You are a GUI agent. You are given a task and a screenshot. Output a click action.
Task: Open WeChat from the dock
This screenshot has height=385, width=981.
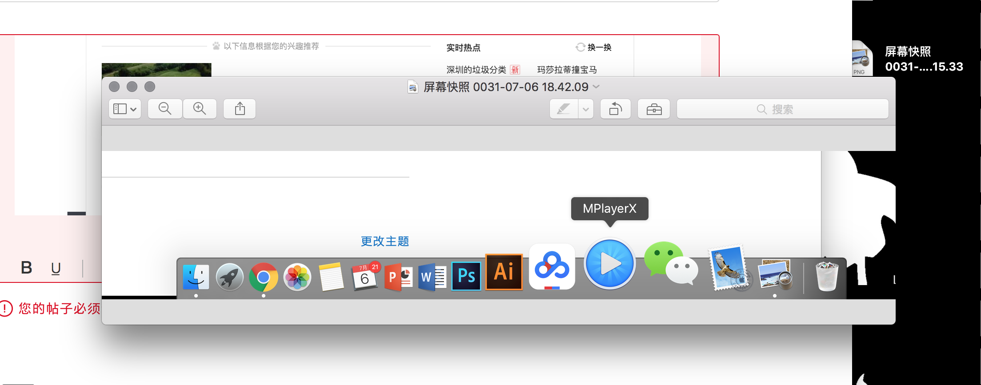point(670,264)
